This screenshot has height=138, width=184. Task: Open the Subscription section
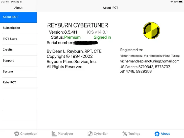tap(18, 28)
